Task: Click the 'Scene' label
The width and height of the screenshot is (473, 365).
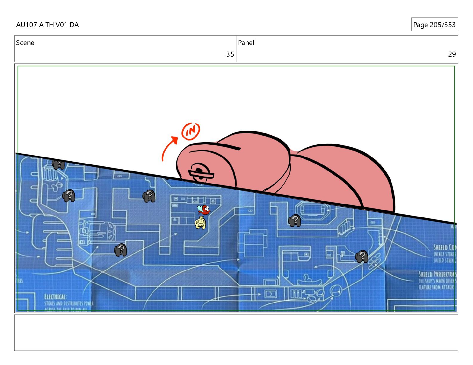Action: coord(25,43)
